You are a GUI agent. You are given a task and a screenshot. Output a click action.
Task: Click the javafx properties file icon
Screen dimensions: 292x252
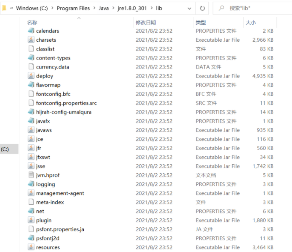[x=31, y=121]
